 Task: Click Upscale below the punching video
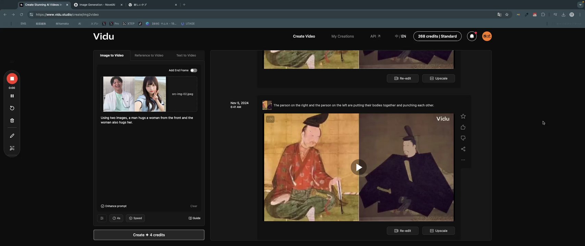[439, 231]
